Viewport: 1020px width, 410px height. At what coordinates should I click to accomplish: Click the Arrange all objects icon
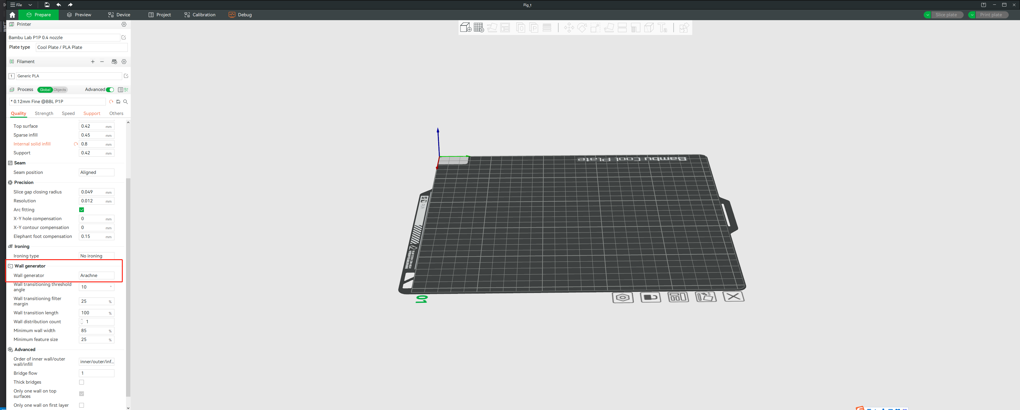coord(505,28)
